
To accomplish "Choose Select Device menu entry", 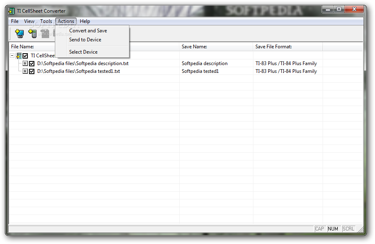I will [x=83, y=52].
